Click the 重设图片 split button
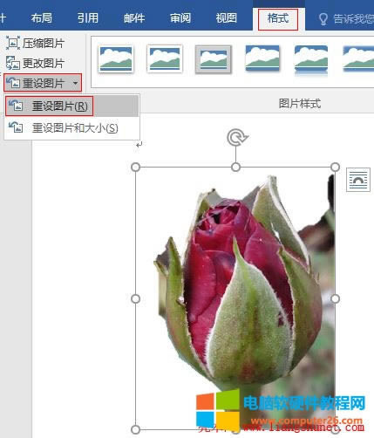This screenshot has width=374, height=438. pyautogui.click(x=43, y=83)
